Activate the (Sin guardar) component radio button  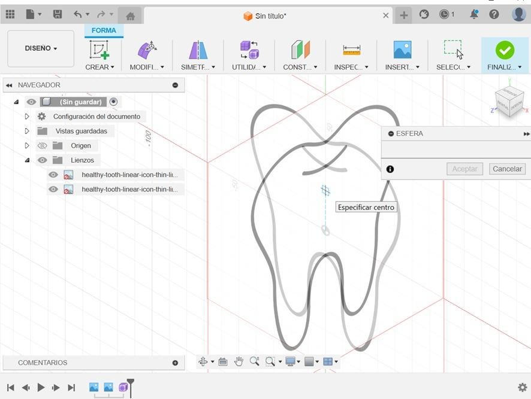114,102
